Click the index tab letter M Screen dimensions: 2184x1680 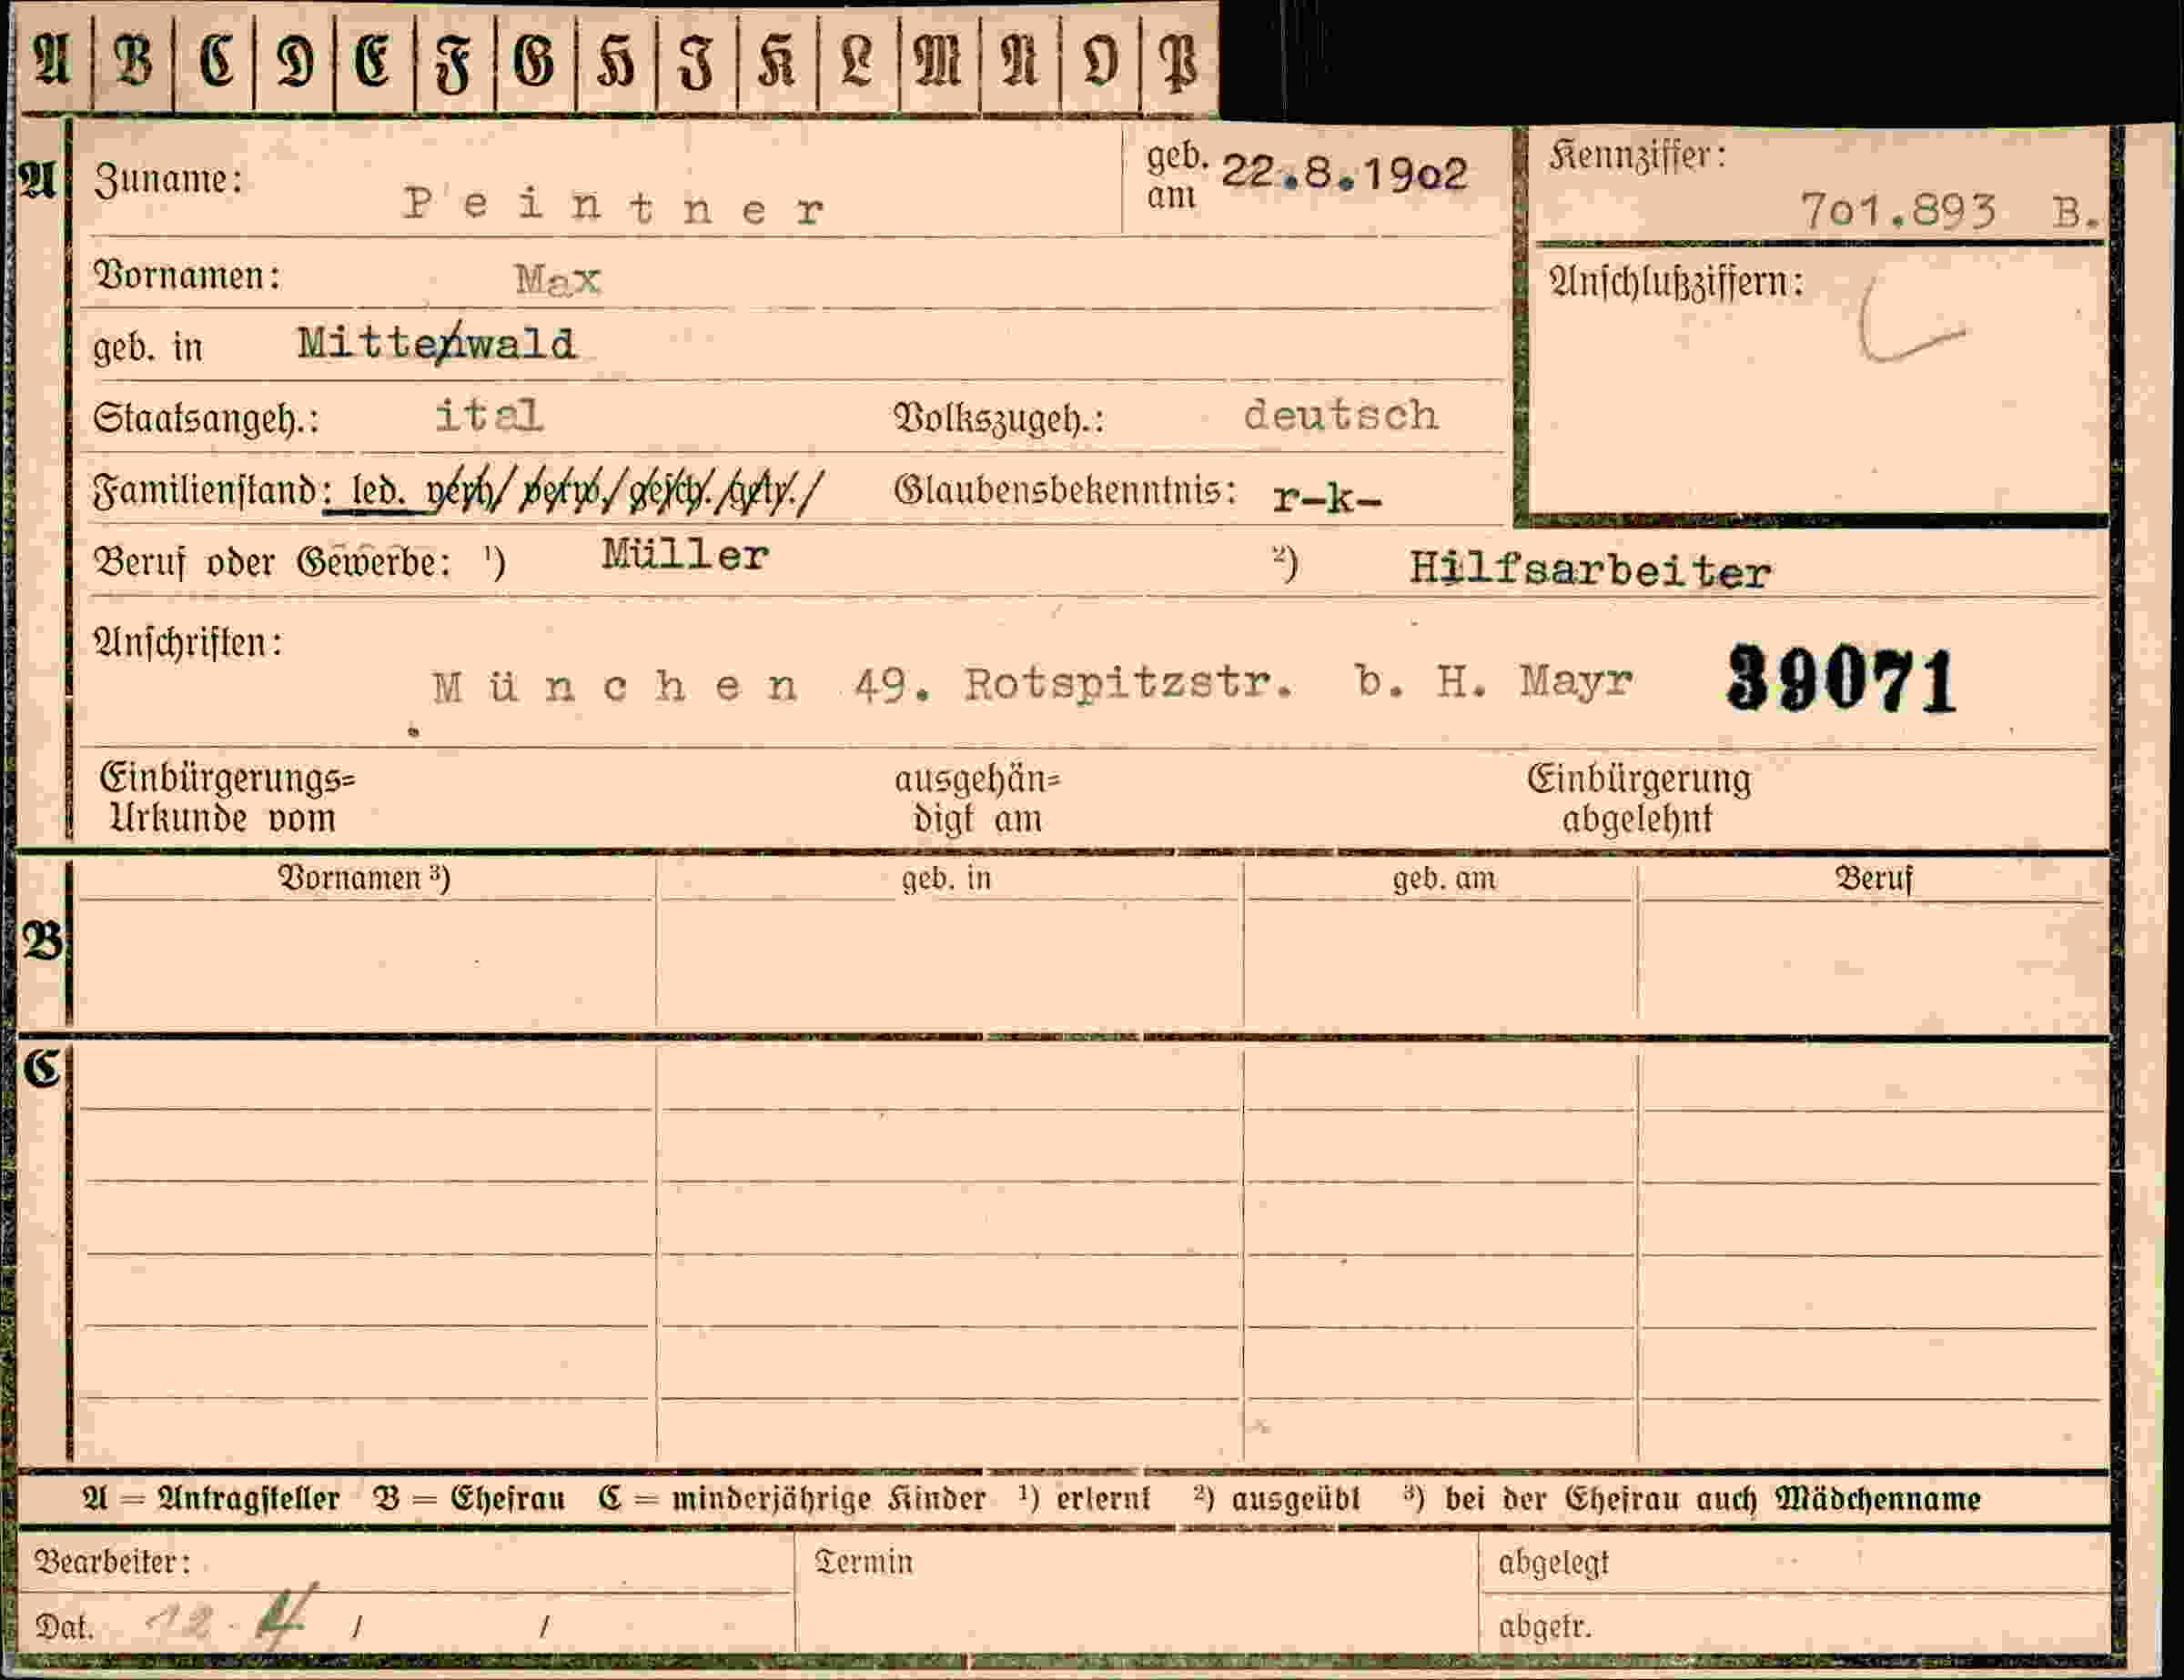tap(939, 60)
